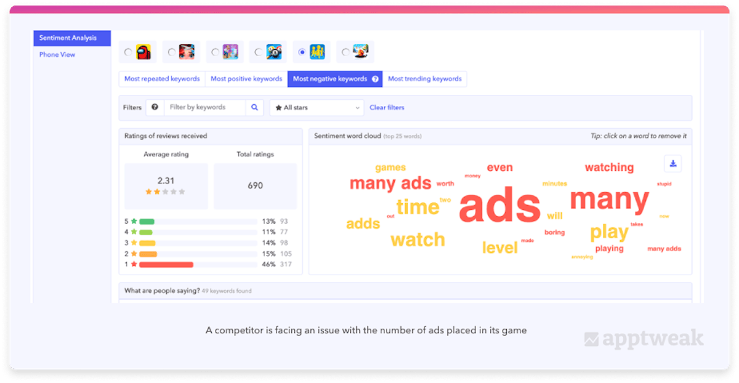Click the help icon beside Filters label
This screenshot has height=383, width=739.
pos(155,107)
